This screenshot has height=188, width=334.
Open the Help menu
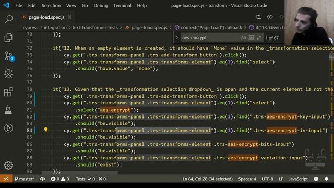[142, 6]
